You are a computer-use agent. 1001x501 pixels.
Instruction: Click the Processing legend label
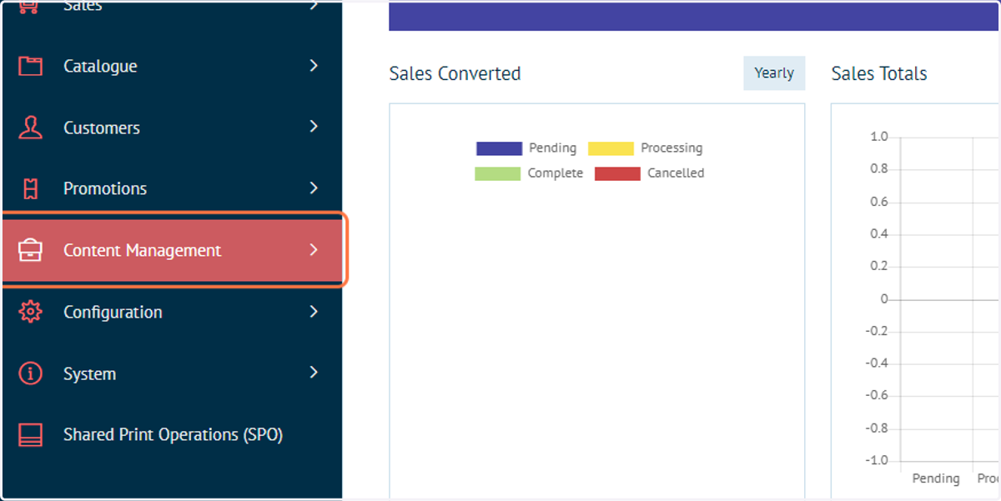pos(672,148)
